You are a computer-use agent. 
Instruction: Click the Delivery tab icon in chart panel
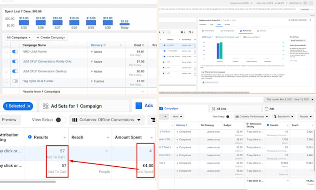pos(258,31)
